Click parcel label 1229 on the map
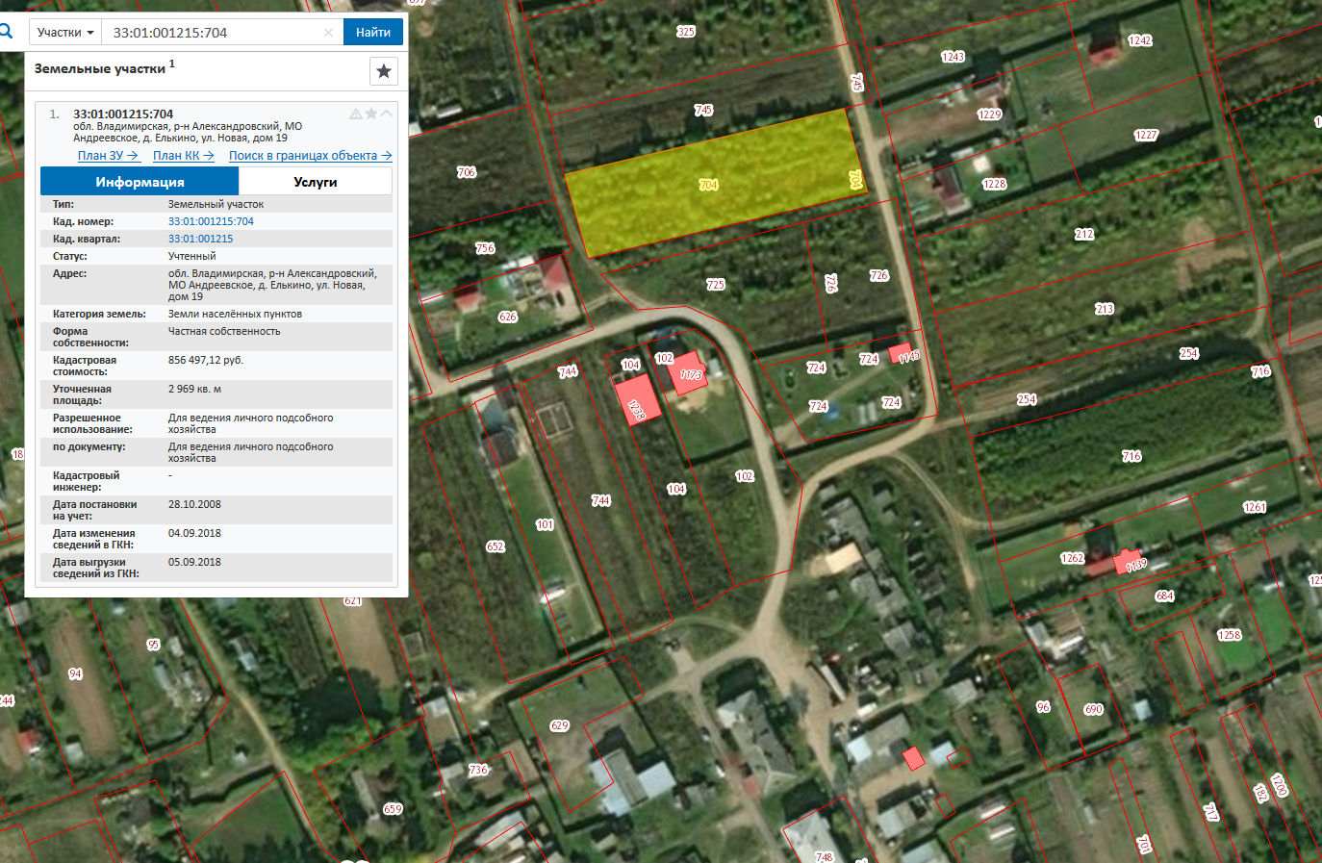 click(989, 114)
